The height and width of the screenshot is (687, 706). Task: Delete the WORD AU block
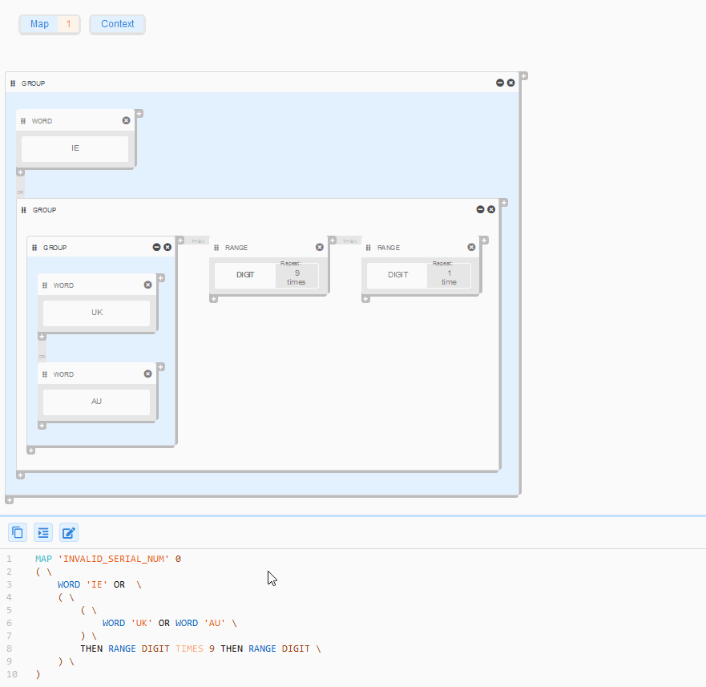click(x=147, y=374)
